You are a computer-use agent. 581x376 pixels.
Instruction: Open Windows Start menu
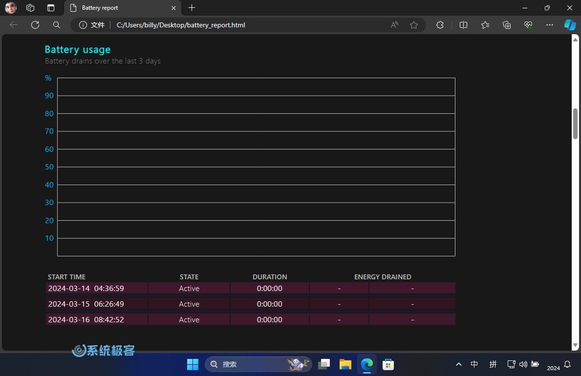[x=193, y=364]
